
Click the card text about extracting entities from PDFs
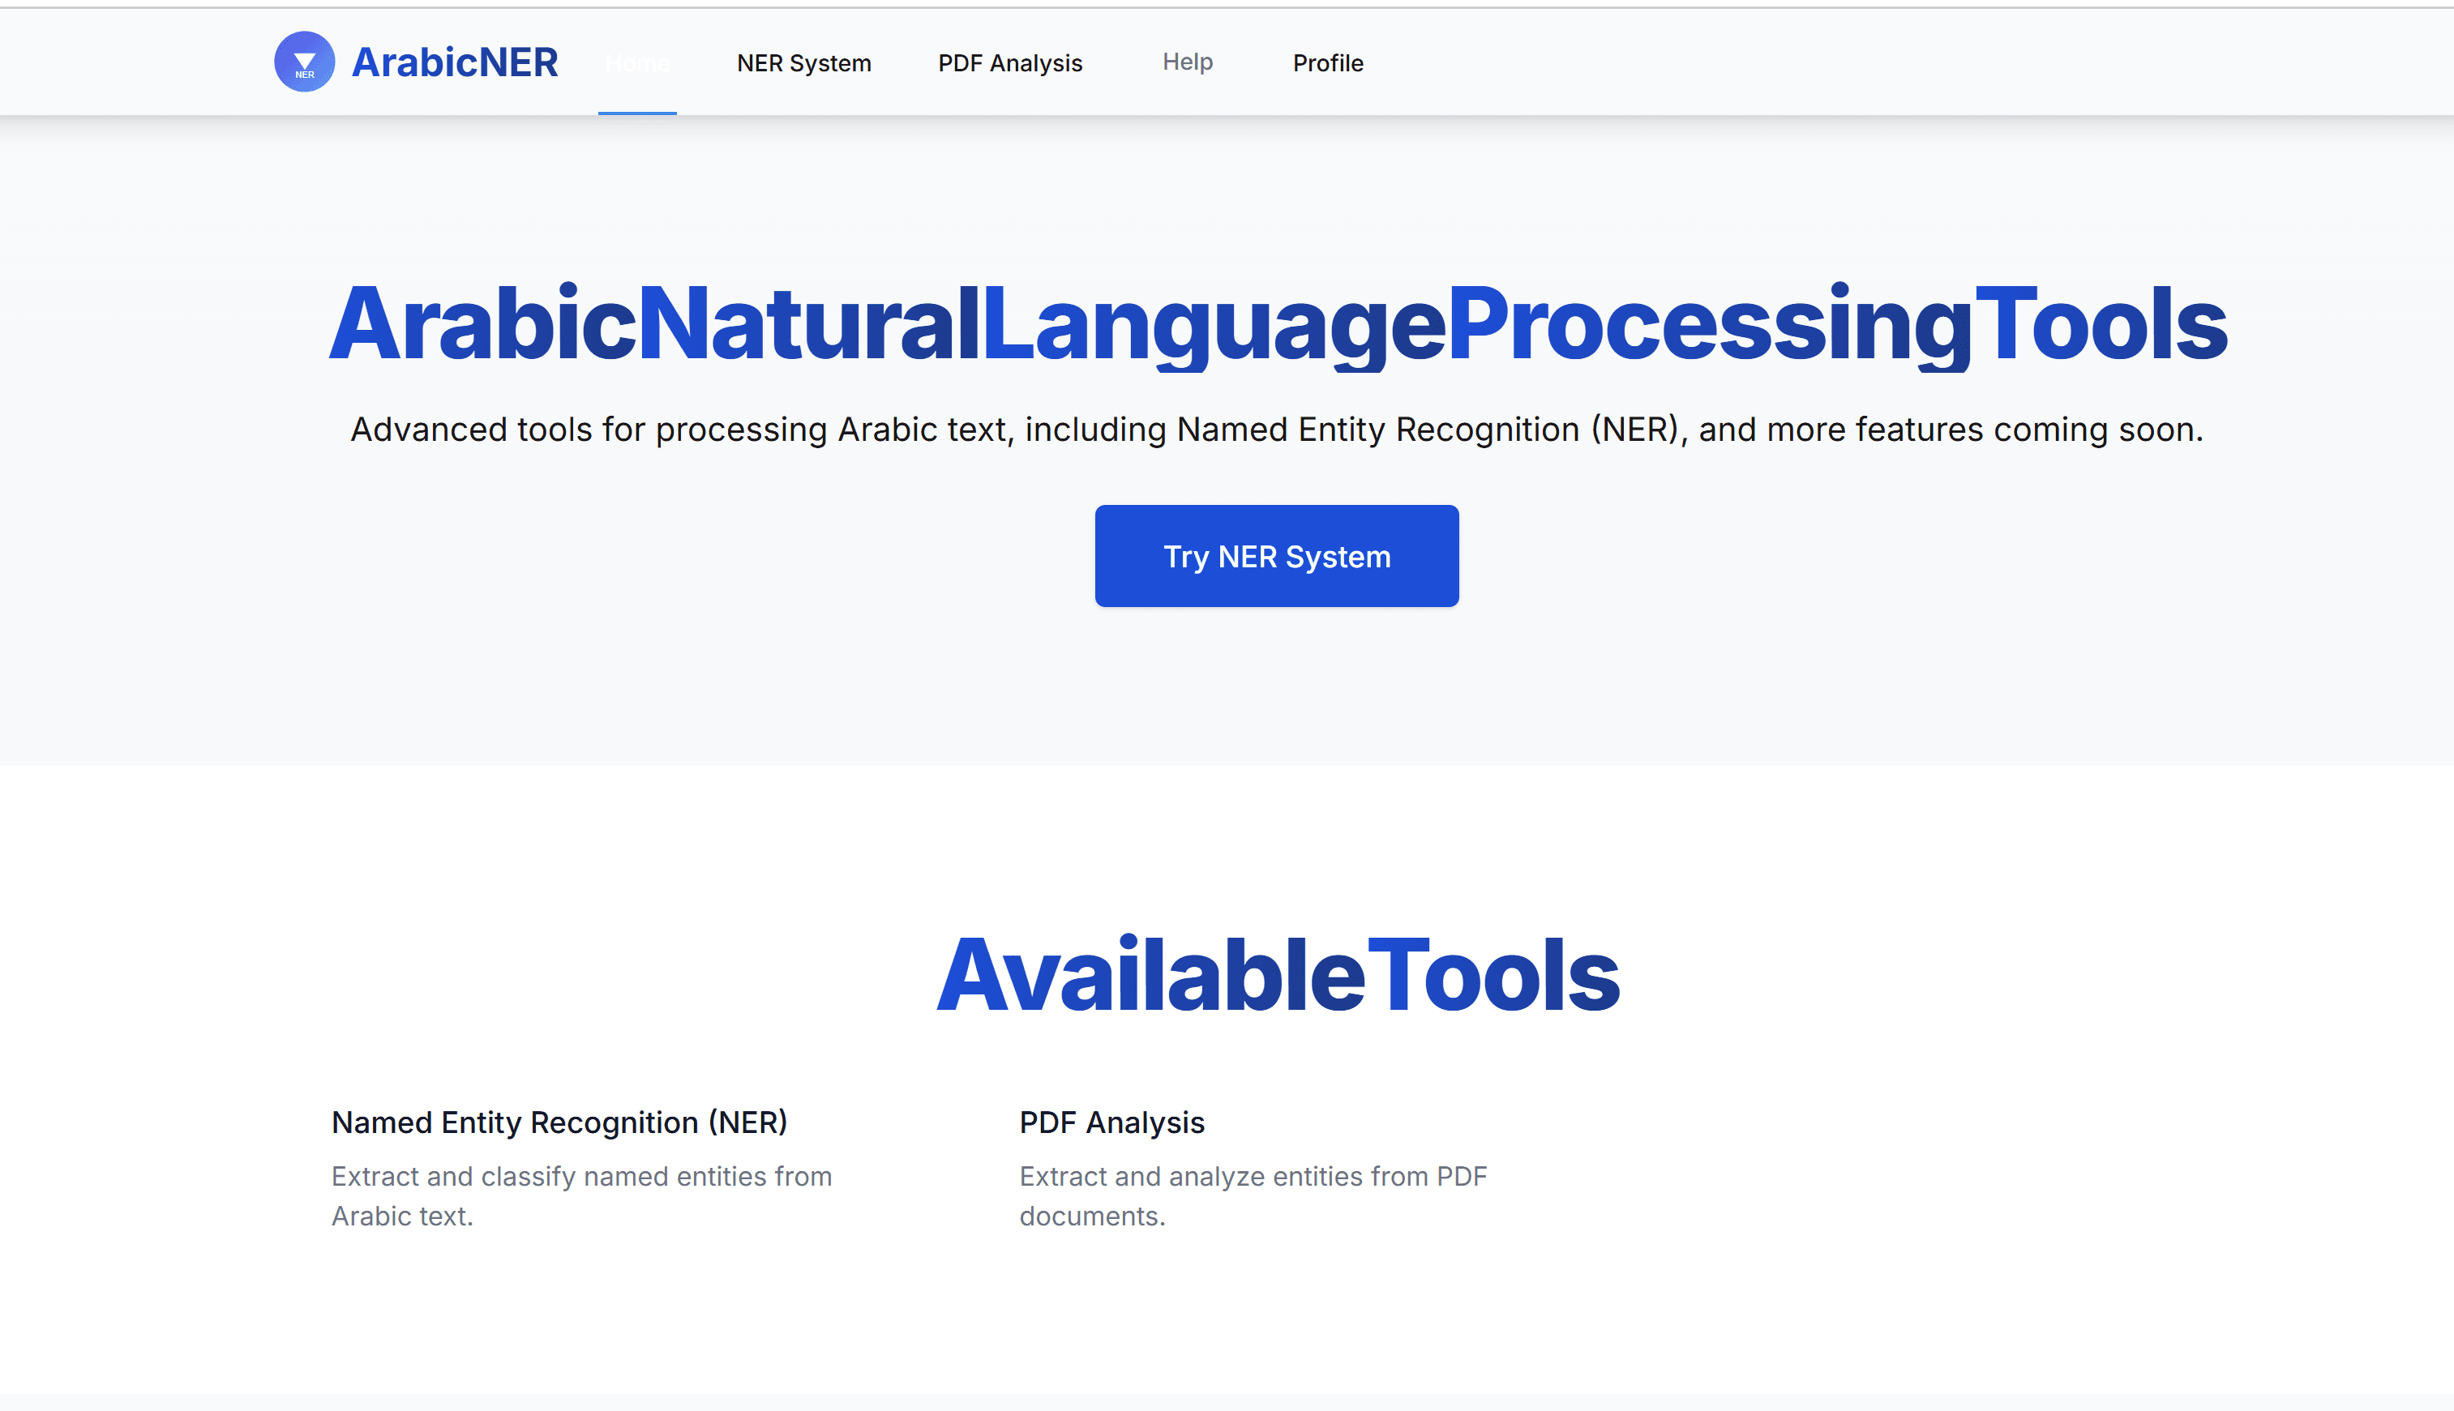pyautogui.click(x=1253, y=1195)
